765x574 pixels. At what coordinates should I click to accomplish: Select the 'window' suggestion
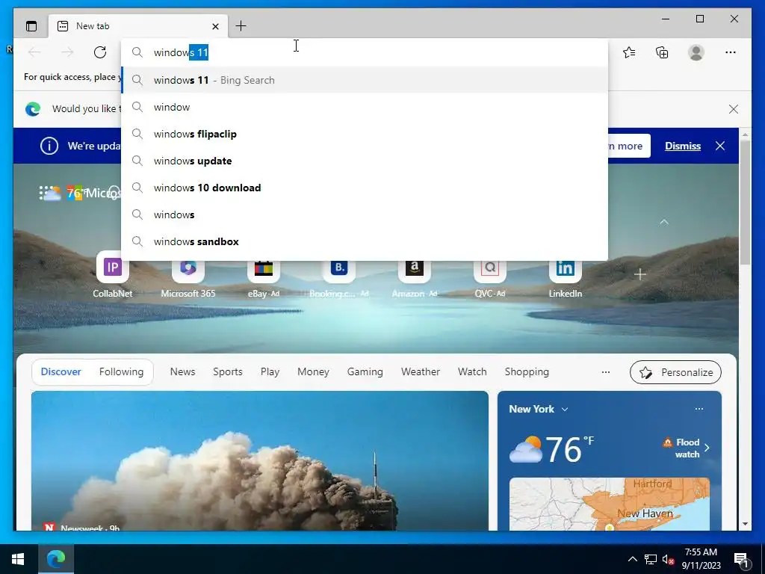click(365, 107)
